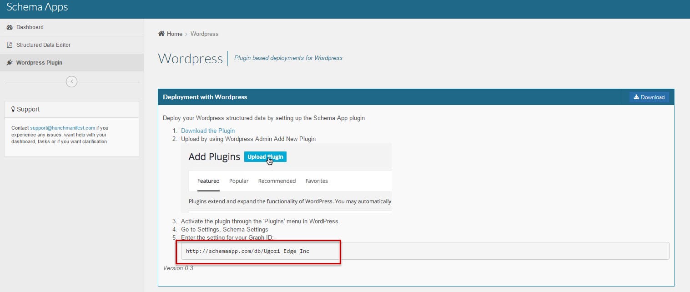Screen dimensions: 690x292
Task: Click the Wordpress Plugin plug icon
Action: click(10, 63)
